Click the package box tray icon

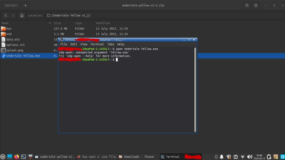pos(276,157)
